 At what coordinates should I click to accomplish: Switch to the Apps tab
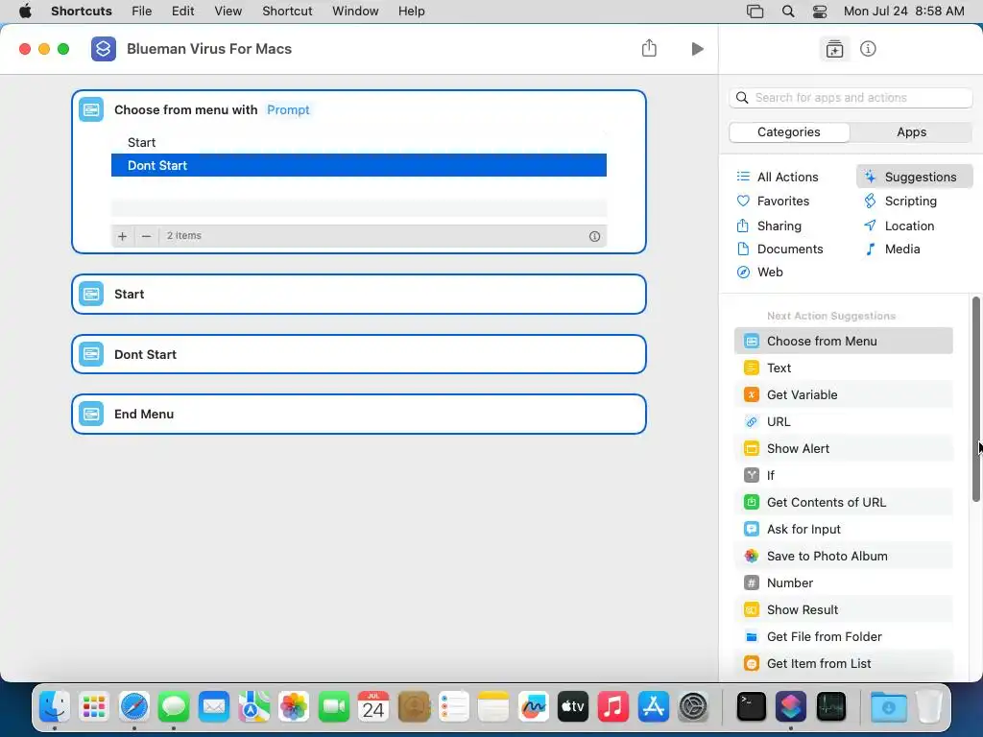[911, 132]
